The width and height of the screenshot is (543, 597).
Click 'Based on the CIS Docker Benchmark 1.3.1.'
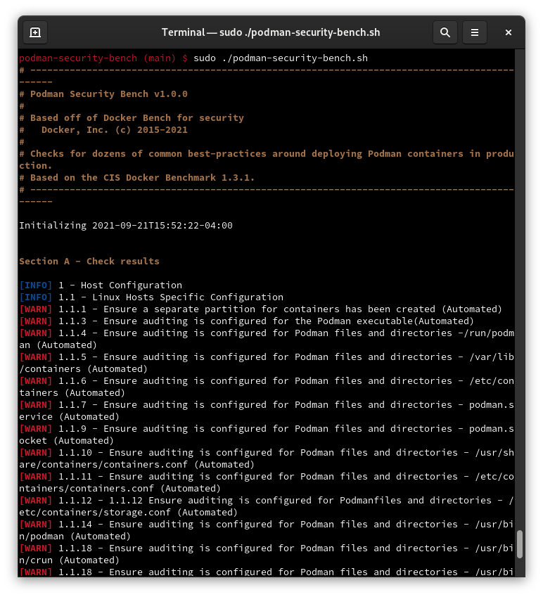click(x=137, y=178)
